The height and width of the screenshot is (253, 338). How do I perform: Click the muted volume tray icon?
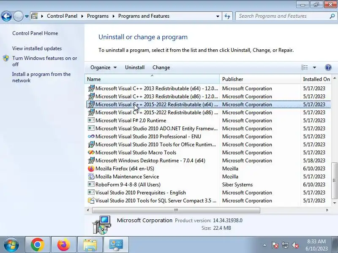click(x=295, y=245)
